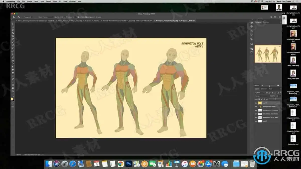Screen dimensions: 301x169
Task: Click the foreground color swatch
Action: pos(12,99)
